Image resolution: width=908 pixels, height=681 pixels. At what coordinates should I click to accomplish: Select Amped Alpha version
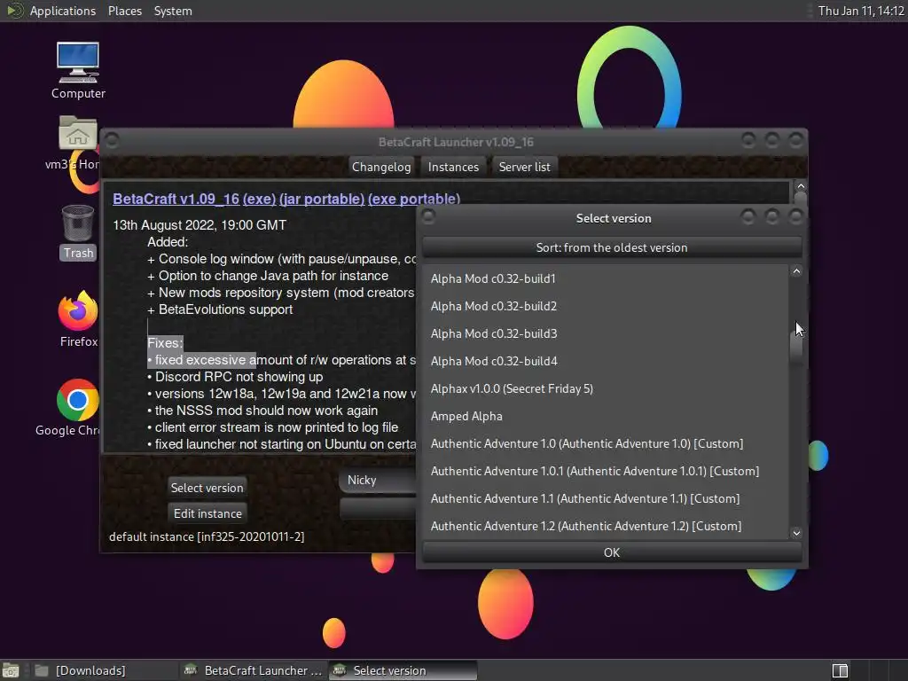pyautogui.click(x=605, y=416)
